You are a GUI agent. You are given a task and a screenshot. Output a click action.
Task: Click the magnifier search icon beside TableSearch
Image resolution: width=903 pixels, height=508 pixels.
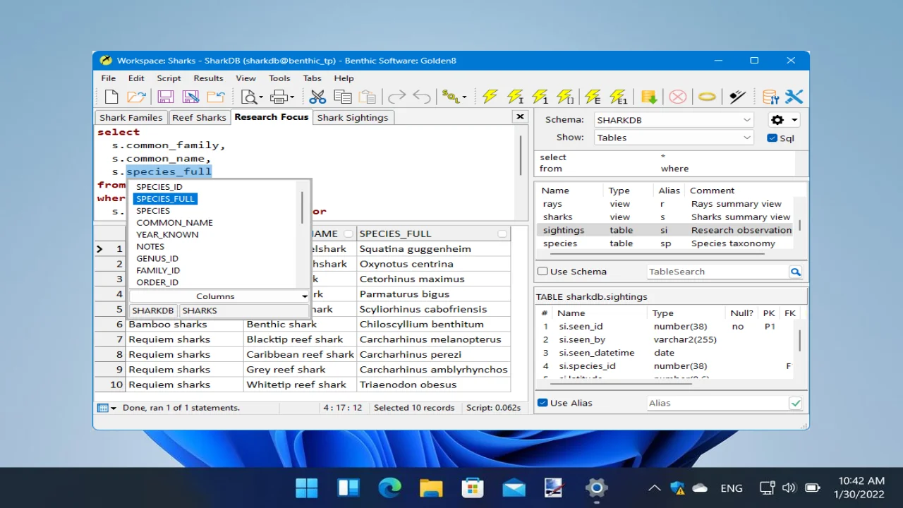tap(795, 272)
